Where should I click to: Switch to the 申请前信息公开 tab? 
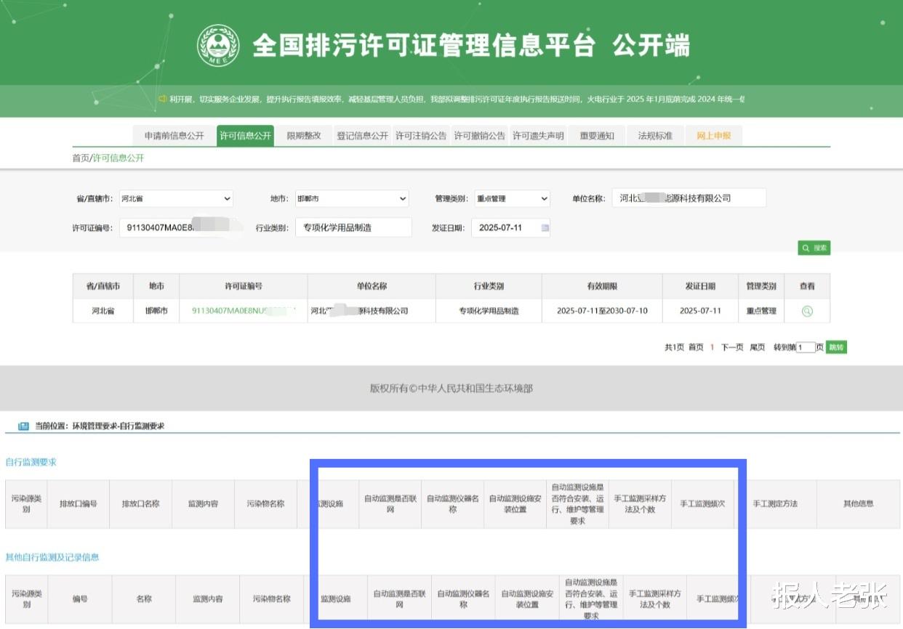174,136
